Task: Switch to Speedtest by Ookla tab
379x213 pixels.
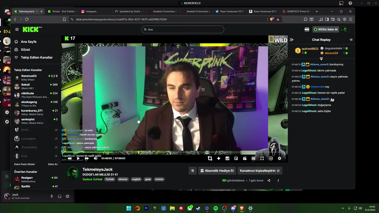Action: 129,12
